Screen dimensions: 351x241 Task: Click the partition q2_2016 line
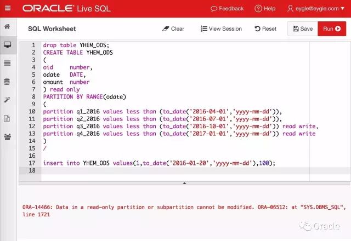(162, 119)
